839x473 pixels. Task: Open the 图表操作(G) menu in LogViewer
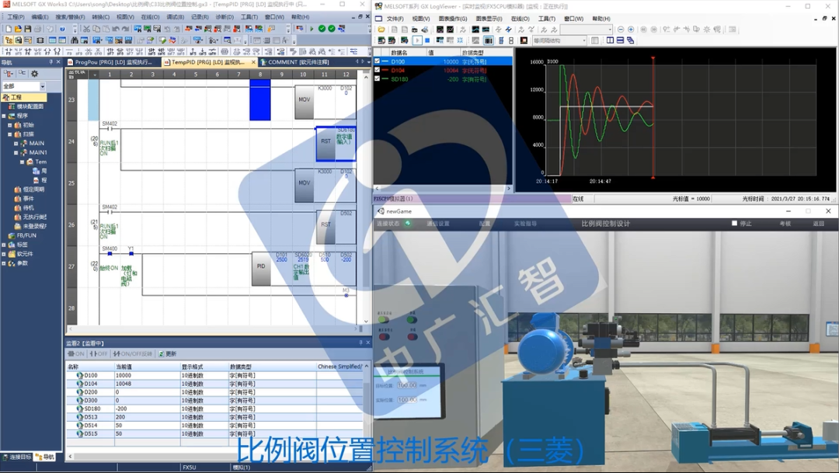coord(453,19)
